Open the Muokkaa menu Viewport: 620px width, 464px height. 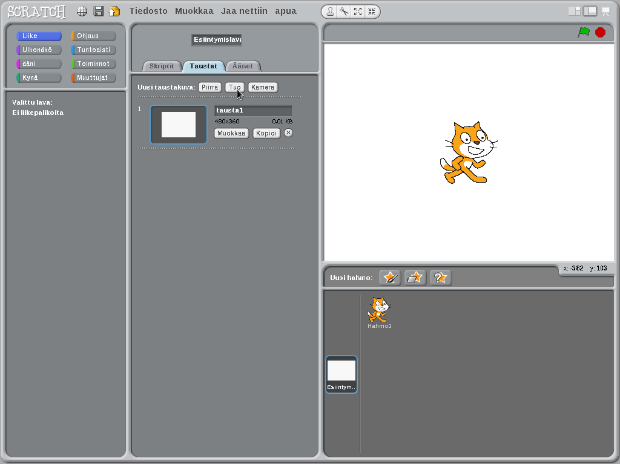[194, 11]
